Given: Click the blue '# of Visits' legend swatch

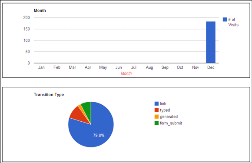Looking at the screenshot, I should coord(225,20).
